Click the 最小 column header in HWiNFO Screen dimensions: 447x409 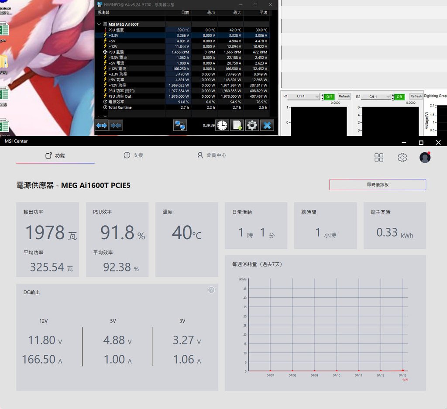pos(204,13)
